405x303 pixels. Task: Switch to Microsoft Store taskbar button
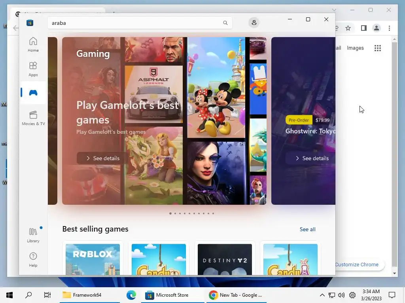[172, 295]
